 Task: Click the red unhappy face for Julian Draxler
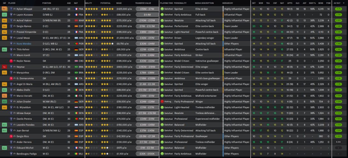coord(162,102)
